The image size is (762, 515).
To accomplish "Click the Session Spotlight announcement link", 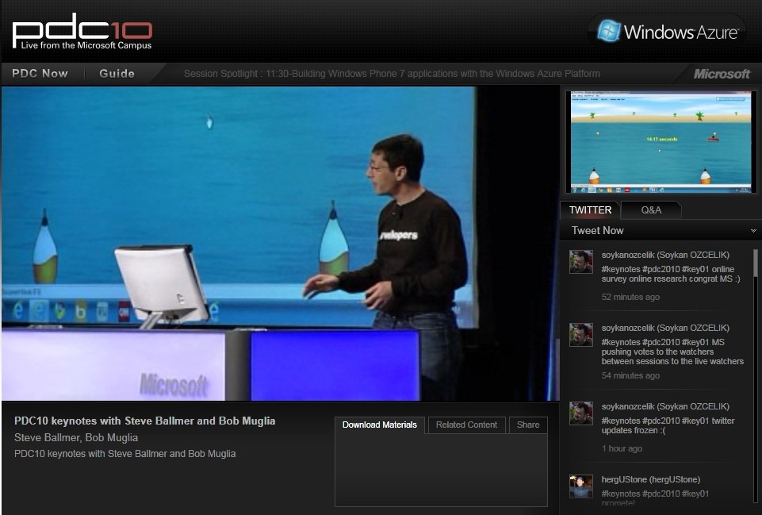I will 392,74.
